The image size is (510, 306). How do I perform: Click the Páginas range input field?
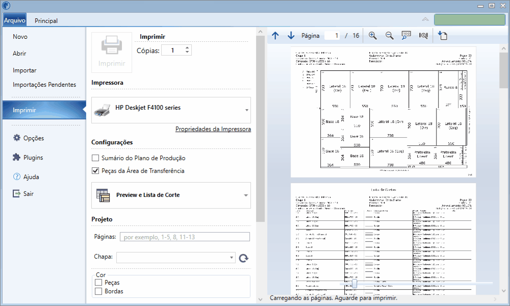pyautogui.click(x=185, y=237)
